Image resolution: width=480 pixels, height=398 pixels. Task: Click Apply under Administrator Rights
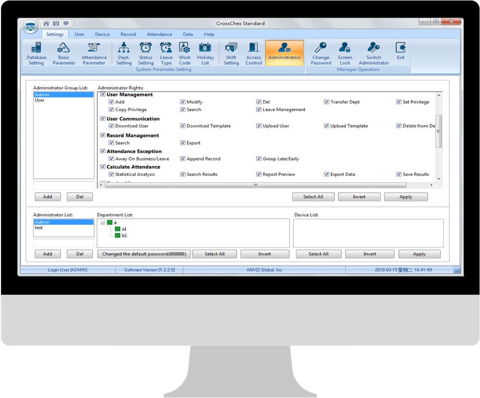pos(406,197)
